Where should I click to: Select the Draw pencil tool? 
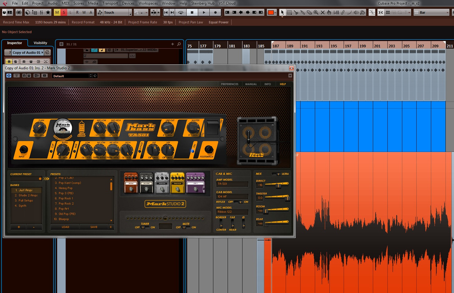point(343,12)
